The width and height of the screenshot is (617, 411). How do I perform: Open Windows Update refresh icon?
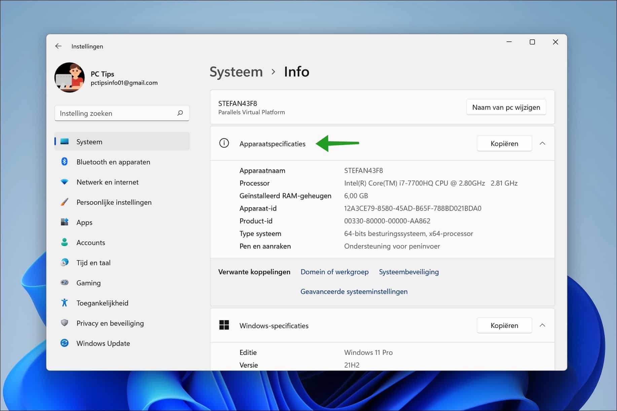65,343
